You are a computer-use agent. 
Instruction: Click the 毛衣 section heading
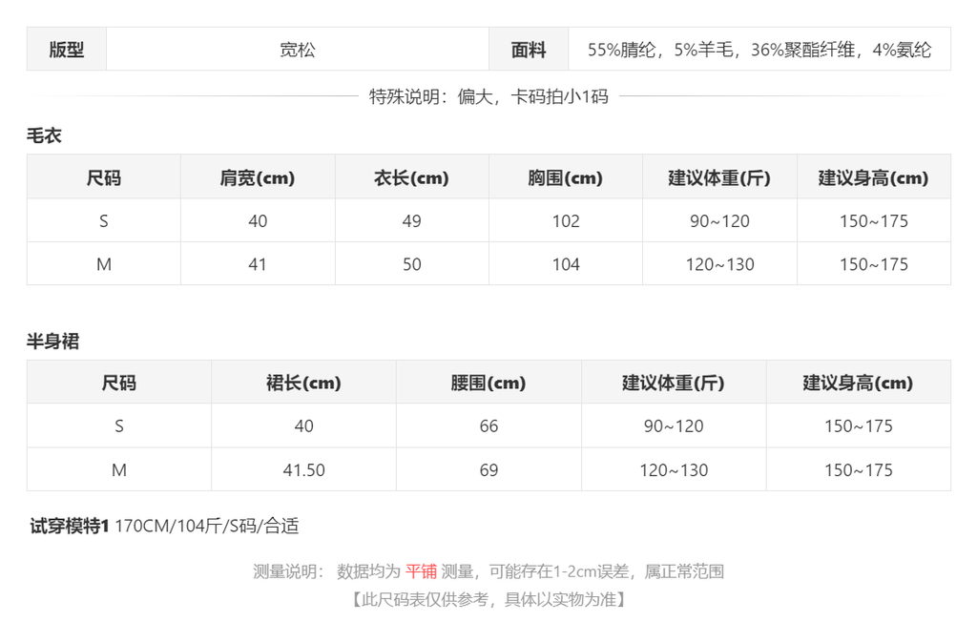point(44,135)
